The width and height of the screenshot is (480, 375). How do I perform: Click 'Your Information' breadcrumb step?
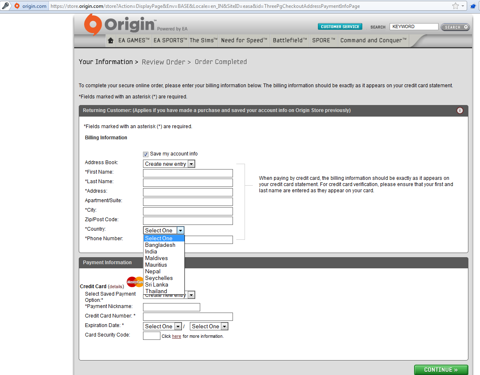[106, 62]
